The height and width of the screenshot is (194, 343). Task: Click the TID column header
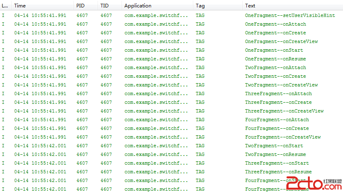click(x=104, y=6)
